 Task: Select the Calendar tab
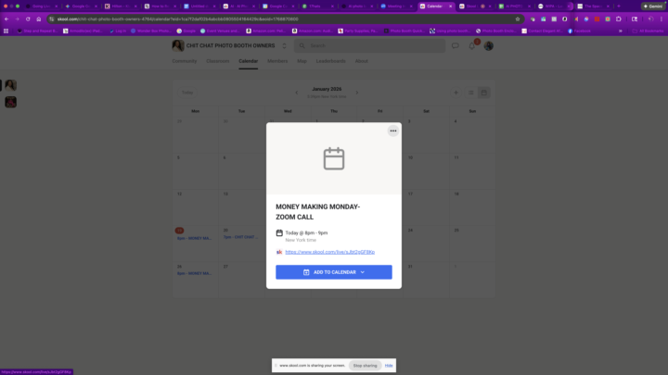pyautogui.click(x=248, y=61)
